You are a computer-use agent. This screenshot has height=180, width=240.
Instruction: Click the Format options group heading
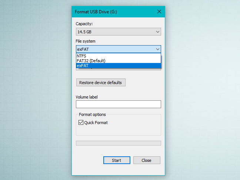pyautogui.click(x=92, y=114)
